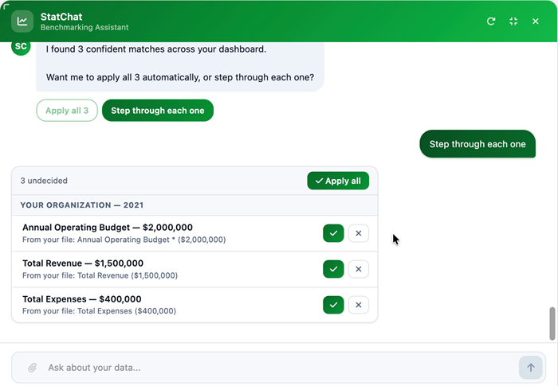This screenshot has width=558, height=386.
Task: Click 'Want me to apply all 3 automatically' text
Action: tap(180, 77)
